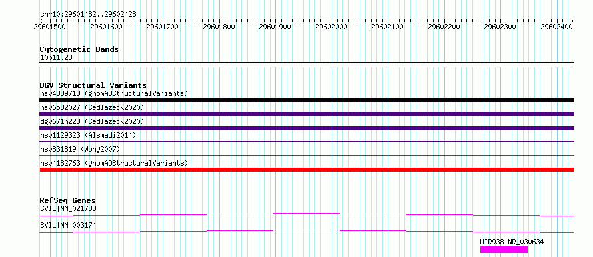This screenshot has width=593, height=257.
Task: Click the ruler's left arrowhead
Action: point(41,21)
